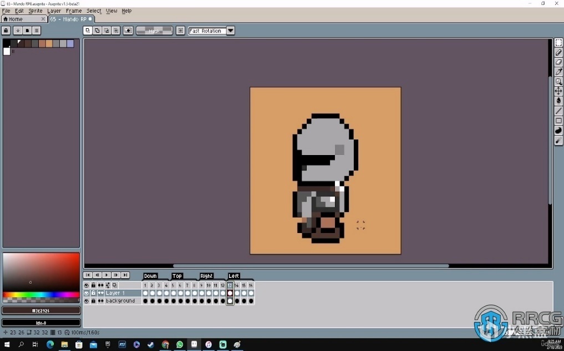Viewport: 564px width, 351px height.
Task: Go to first frame button
Action: coord(88,275)
